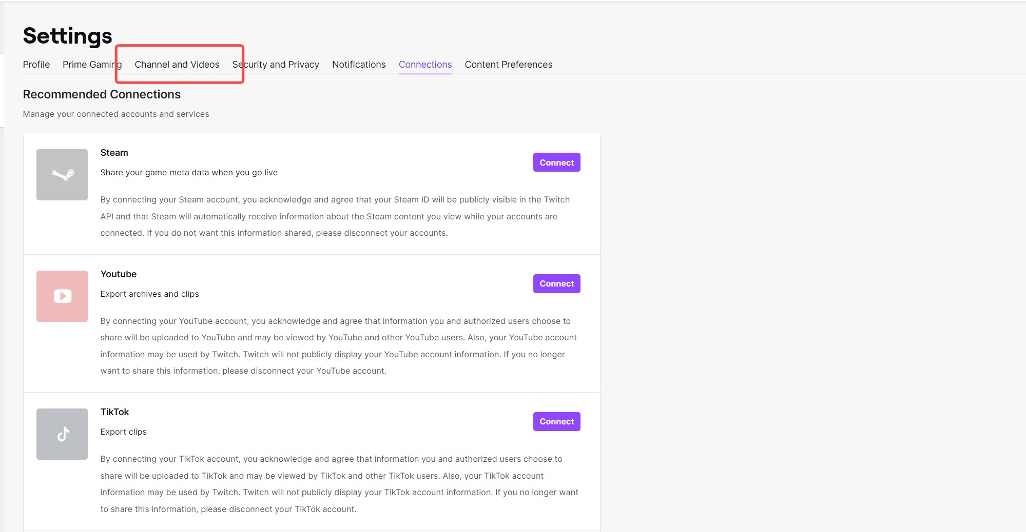This screenshot has width=1026, height=532.
Task: Click the currently active Connections tab
Action: coord(425,64)
